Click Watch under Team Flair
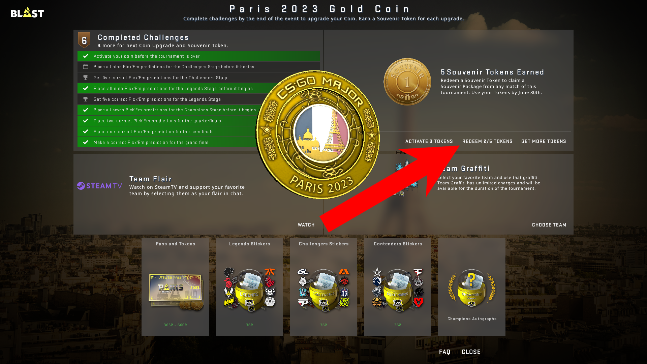647x364 pixels. point(306,225)
